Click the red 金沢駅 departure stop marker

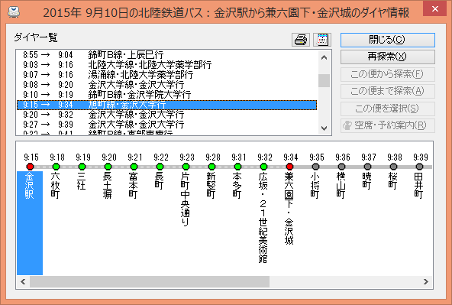[x=30, y=167]
